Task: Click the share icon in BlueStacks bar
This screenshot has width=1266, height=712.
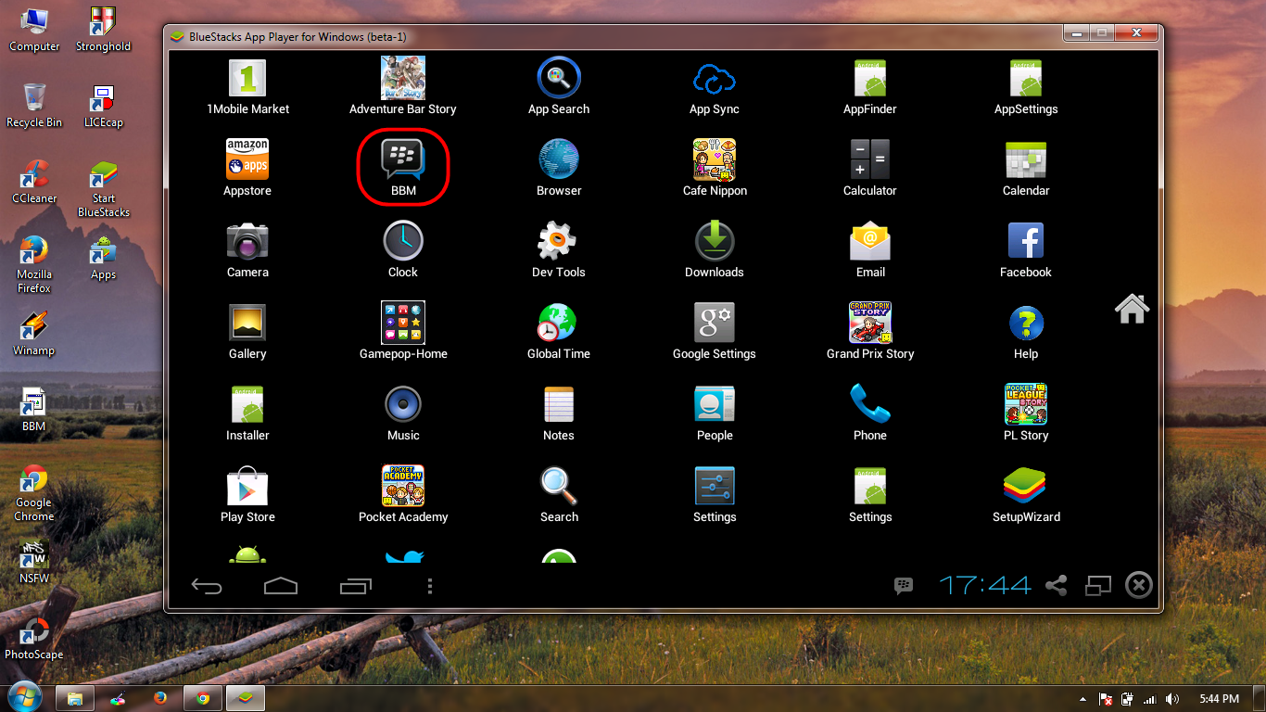Action: [x=1057, y=585]
